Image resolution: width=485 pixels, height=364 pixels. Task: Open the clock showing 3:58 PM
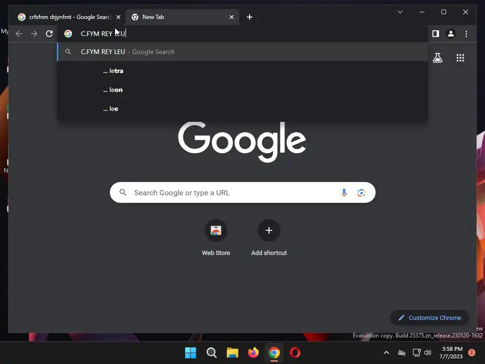click(x=451, y=353)
